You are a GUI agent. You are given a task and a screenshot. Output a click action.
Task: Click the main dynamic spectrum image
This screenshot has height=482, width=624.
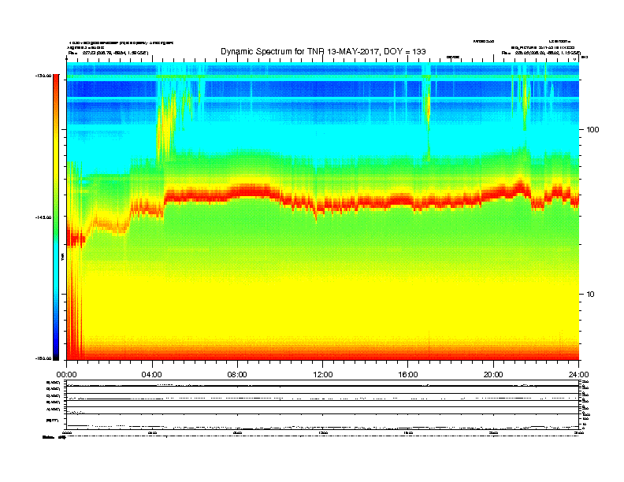pyautogui.click(x=323, y=211)
